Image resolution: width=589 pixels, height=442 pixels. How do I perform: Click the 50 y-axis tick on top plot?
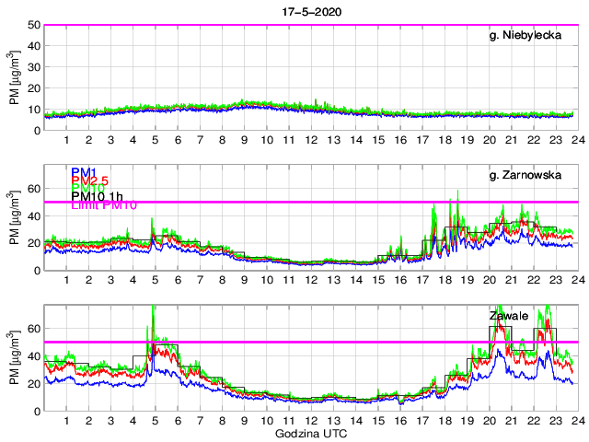pyautogui.click(x=32, y=25)
